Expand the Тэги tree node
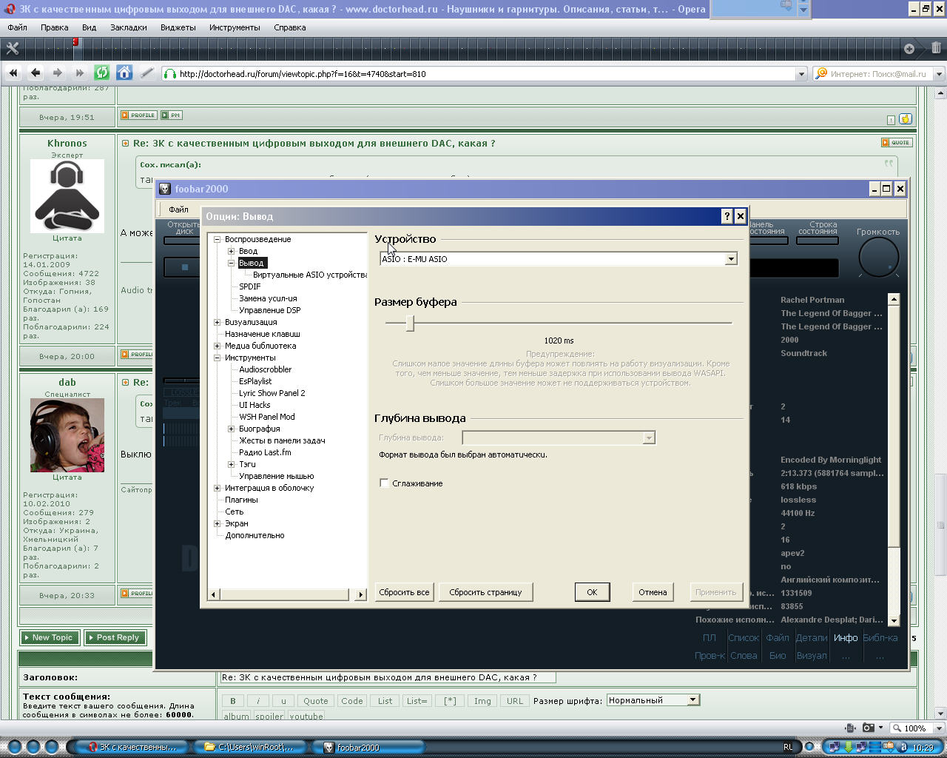The height and width of the screenshot is (758, 947). (x=231, y=464)
